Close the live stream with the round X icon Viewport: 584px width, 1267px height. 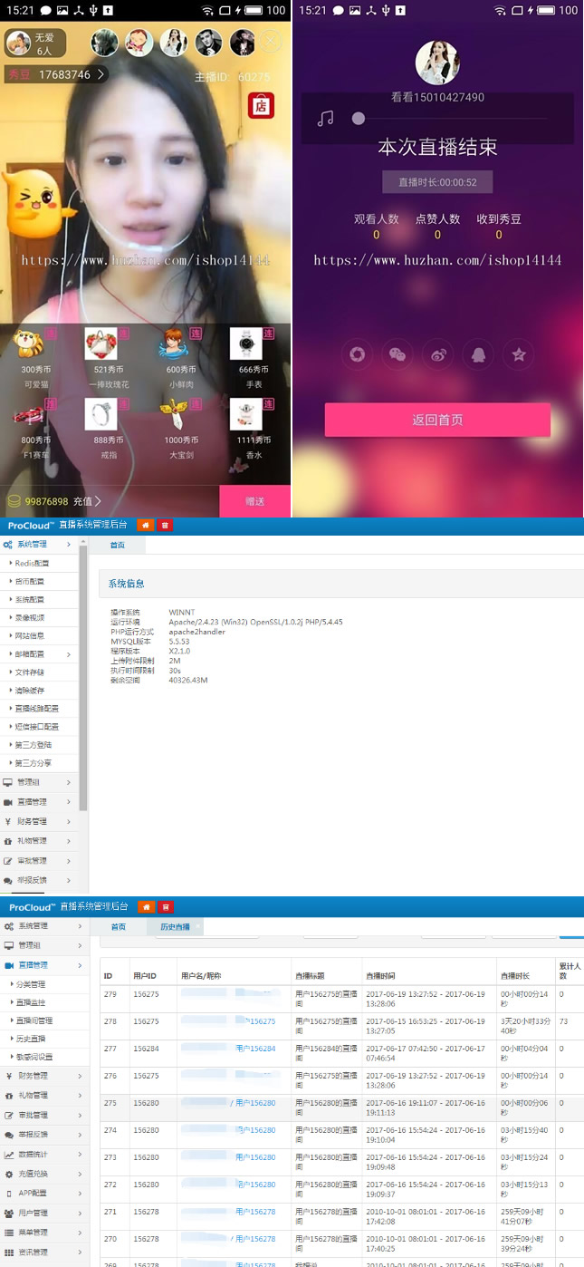pos(271,42)
